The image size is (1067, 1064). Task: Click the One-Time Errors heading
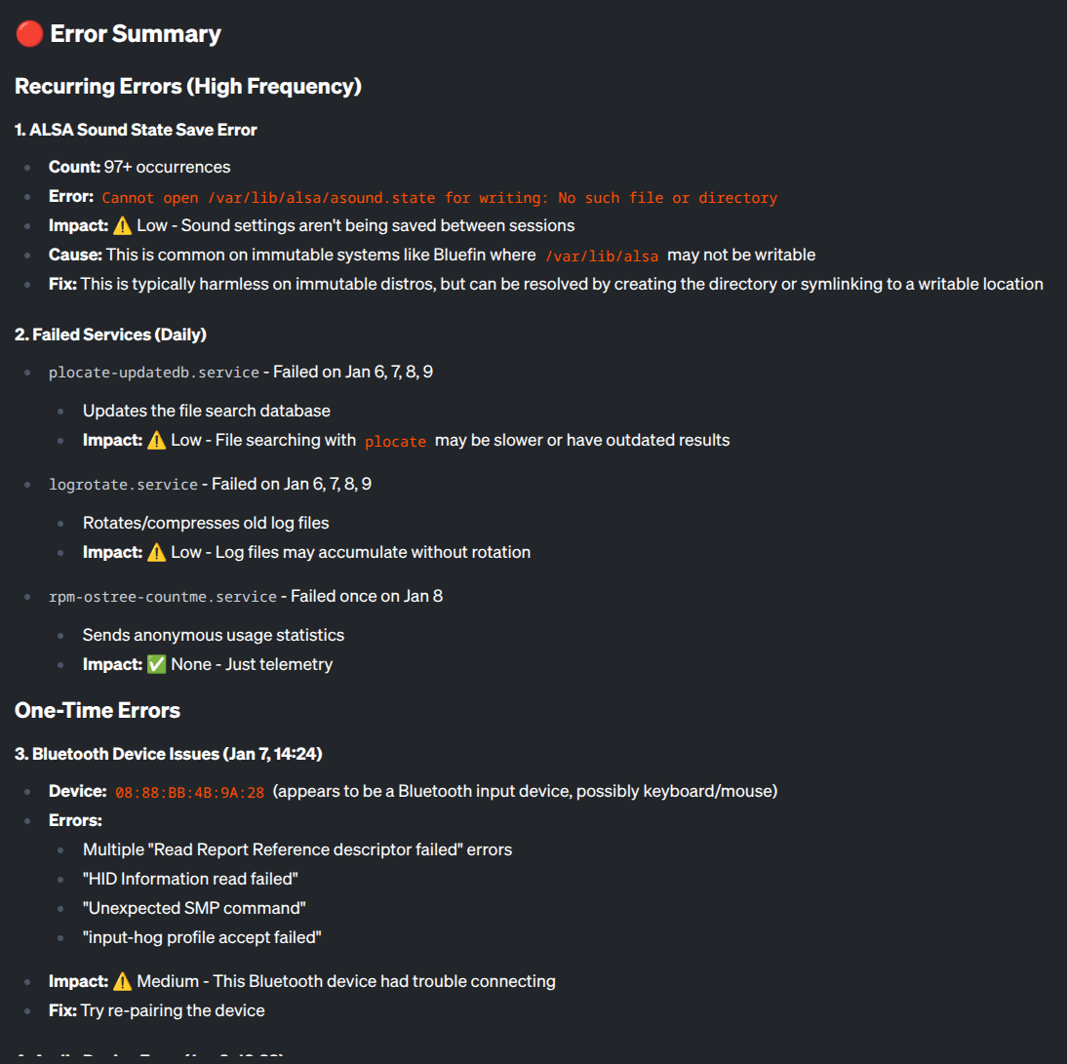point(98,710)
